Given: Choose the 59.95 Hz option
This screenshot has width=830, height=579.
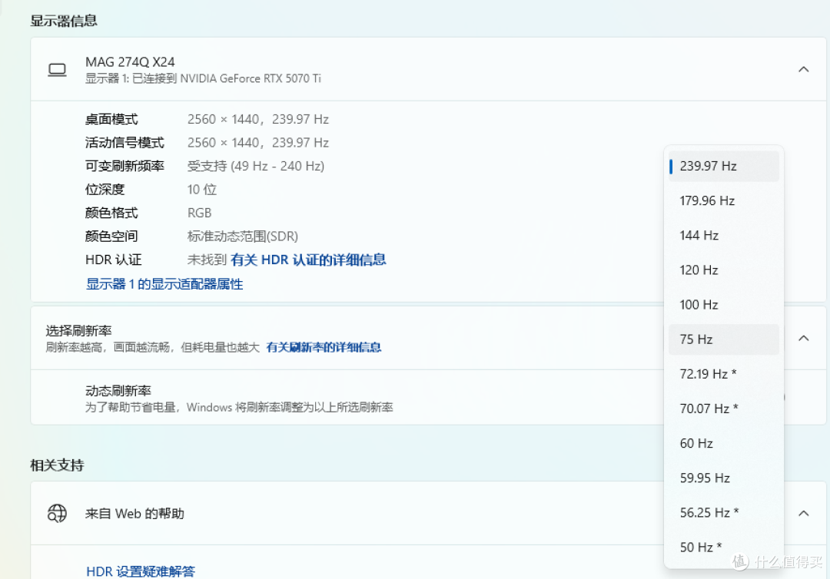Looking at the screenshot, I should [724, 478].
